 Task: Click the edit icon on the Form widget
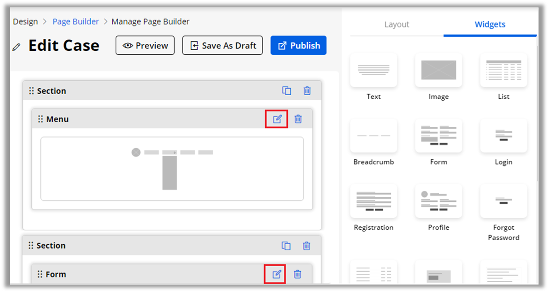tap(276, 274)
